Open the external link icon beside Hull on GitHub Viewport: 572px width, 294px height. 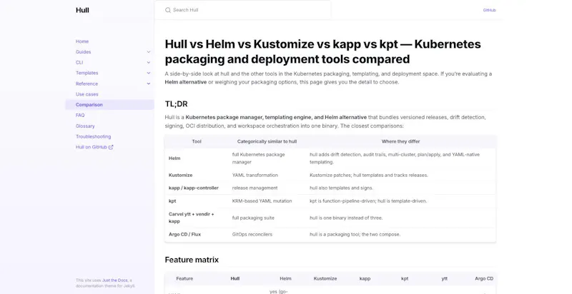pos(111,148)
